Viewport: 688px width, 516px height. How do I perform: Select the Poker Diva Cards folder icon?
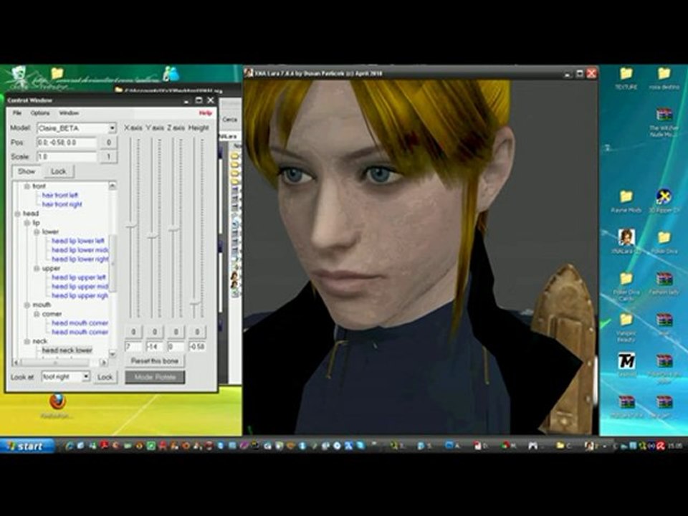click(x=626, y=286)
